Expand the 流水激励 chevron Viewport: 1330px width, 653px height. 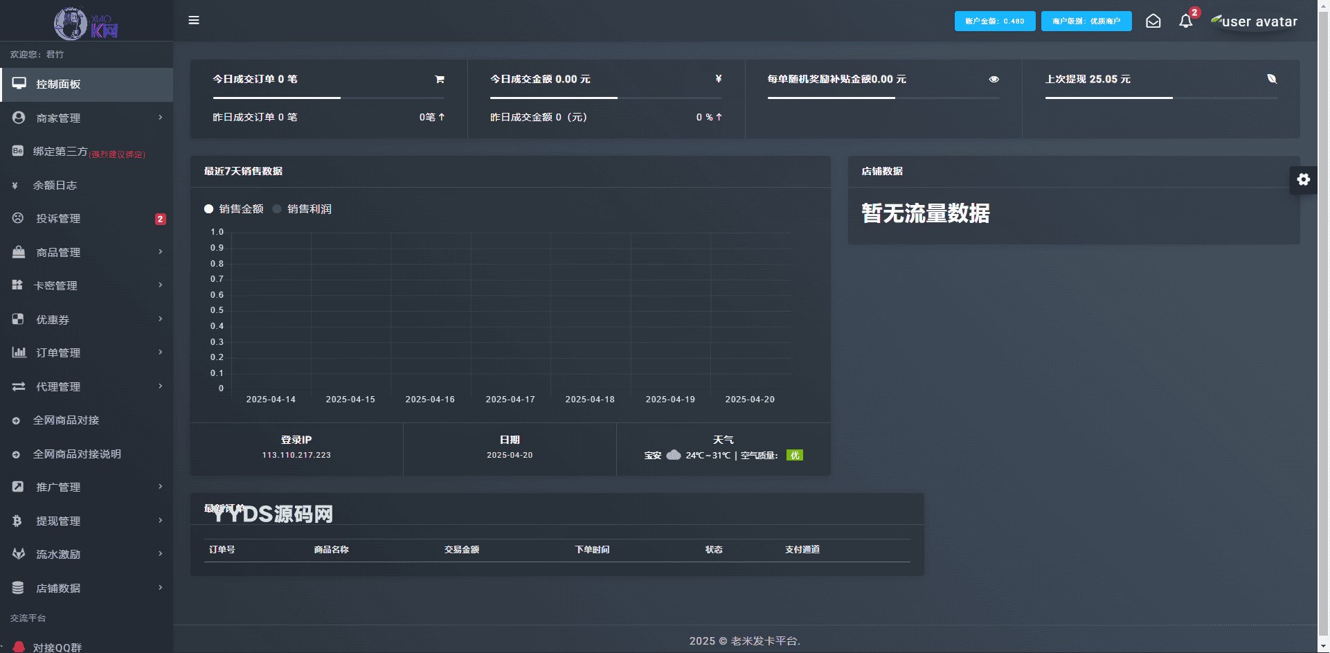tap(161, 553)
